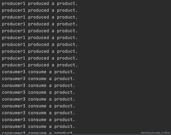Screen dimensions: 171x135
Task: Click the third producer1 produced line
Action: tap(40, 17)
